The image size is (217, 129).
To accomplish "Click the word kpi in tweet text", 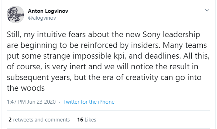I will 120,56.
